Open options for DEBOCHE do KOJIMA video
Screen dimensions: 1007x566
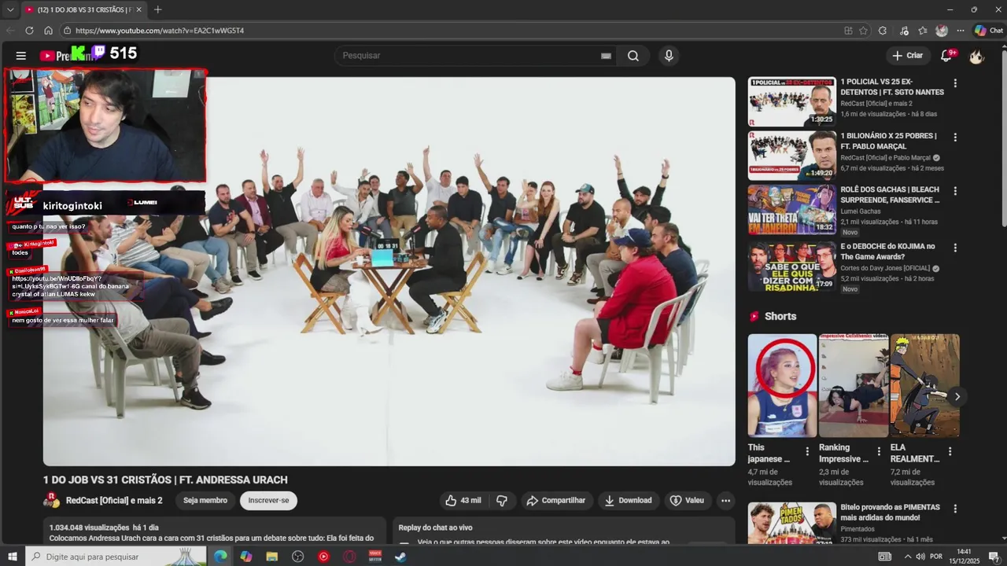(x=955, y=248)
